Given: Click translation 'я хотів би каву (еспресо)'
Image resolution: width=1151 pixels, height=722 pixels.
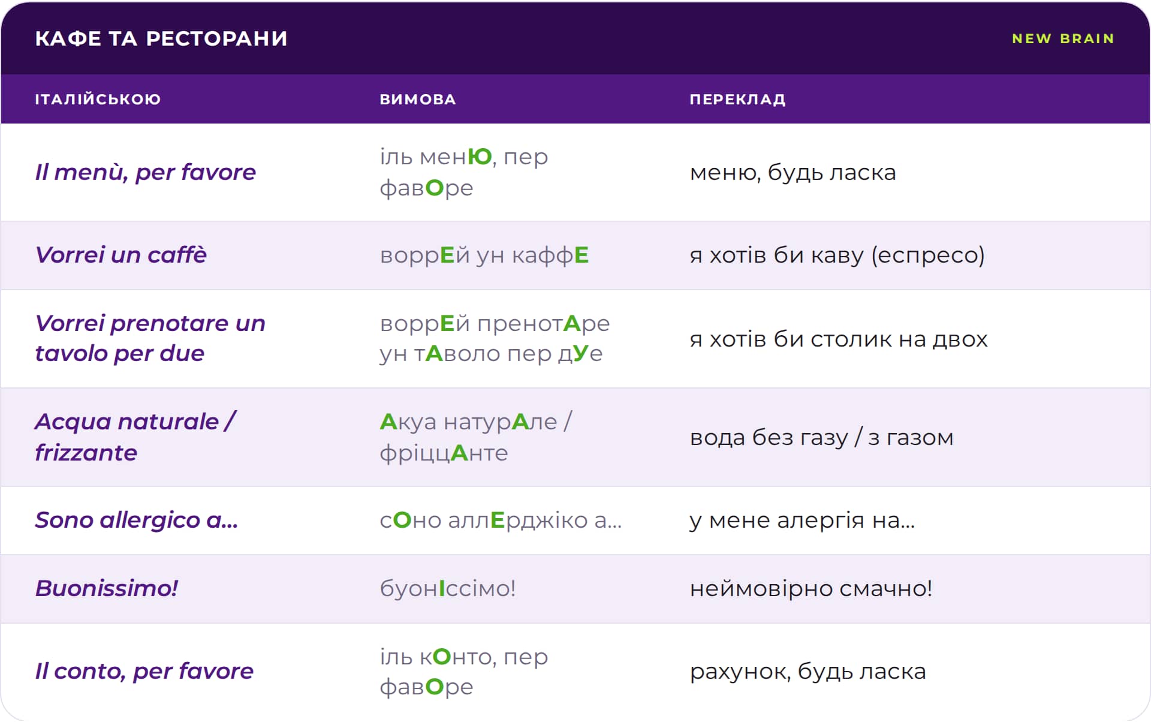Looking at the screenshot, I should pos(837,255).
